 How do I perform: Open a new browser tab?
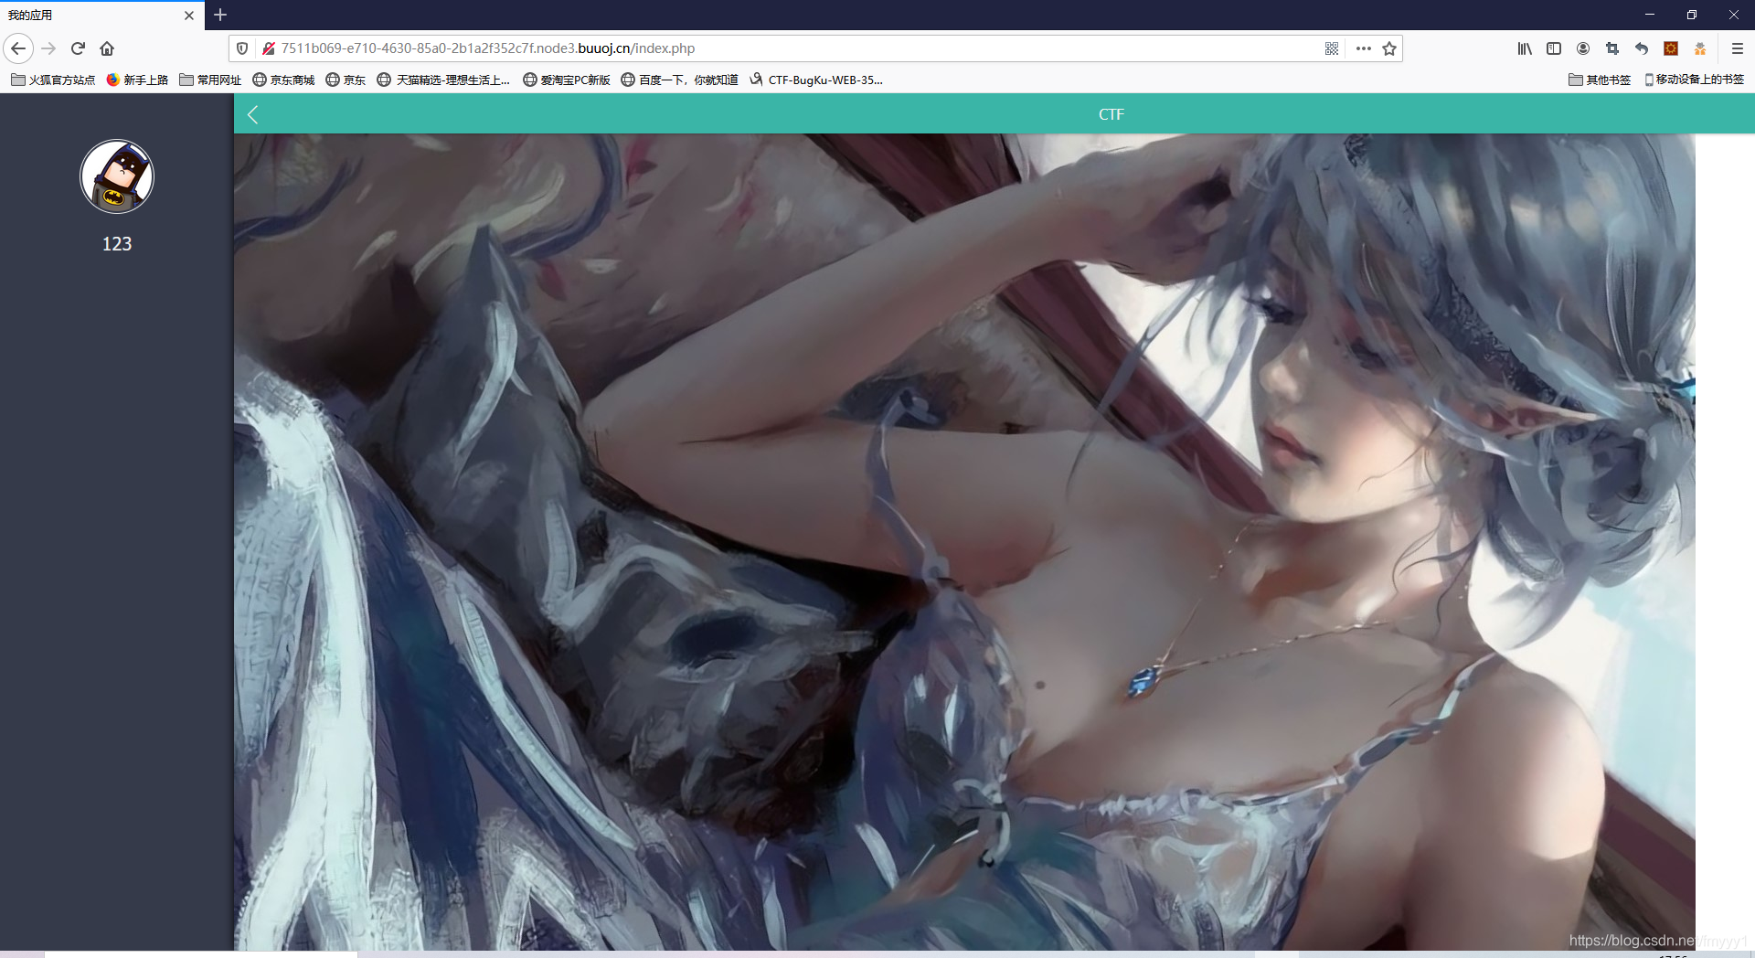220,15
